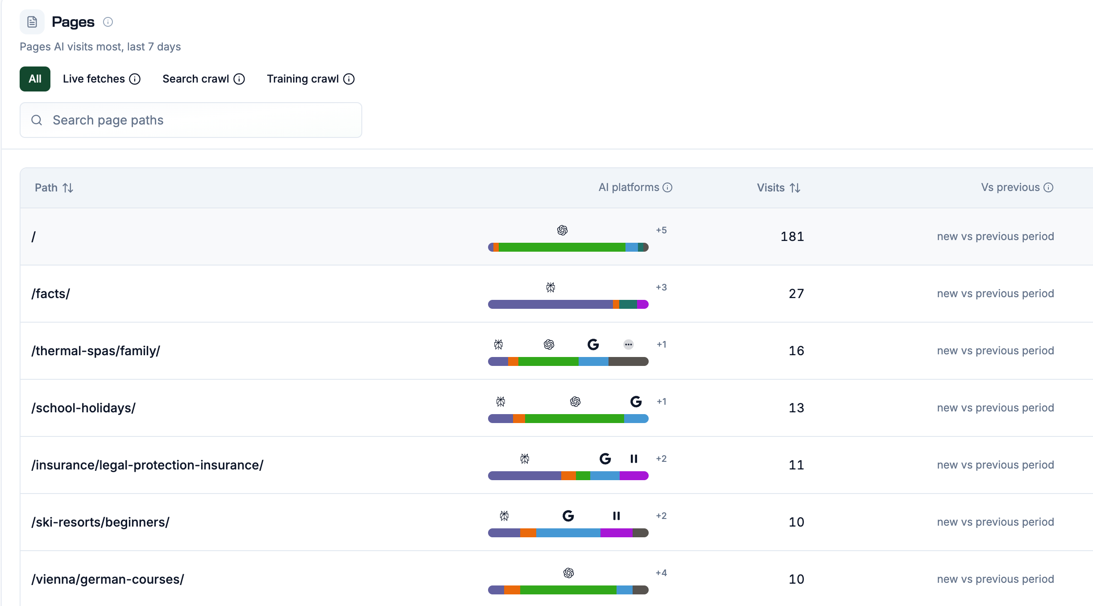This screenshot has height=606, width=1093.
Task: Expand the +3 platforms in /facts/ row
Action: [661, 287]
